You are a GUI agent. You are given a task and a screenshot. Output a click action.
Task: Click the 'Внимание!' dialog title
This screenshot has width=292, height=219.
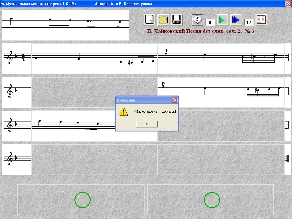(x=127, y=100)
